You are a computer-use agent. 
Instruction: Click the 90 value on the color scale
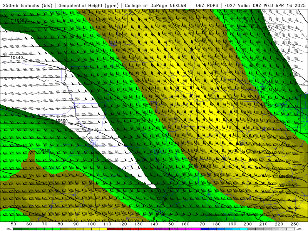76,224
